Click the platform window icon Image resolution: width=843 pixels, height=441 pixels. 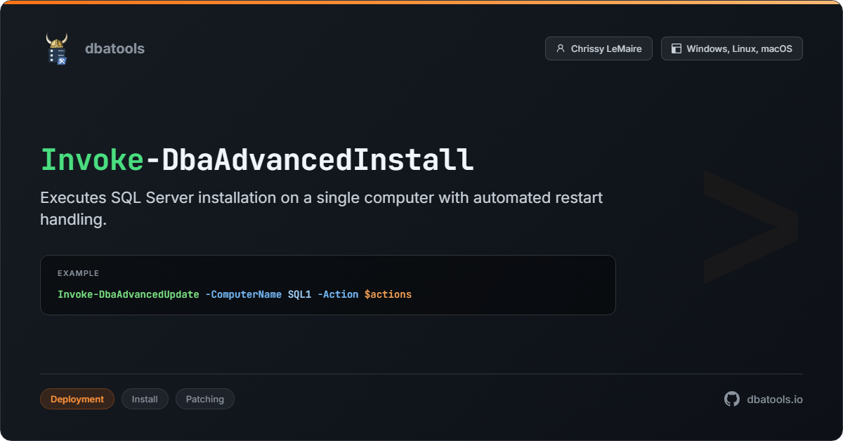[677, 48]
